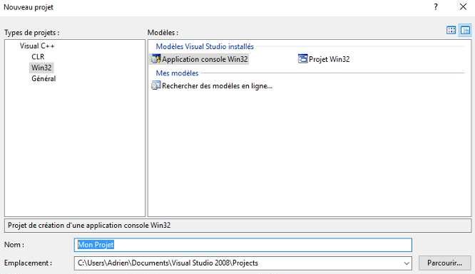Click the Projet Win32 template icon
The width and height of the screenshot is (475, 274).
coord(302,58)
